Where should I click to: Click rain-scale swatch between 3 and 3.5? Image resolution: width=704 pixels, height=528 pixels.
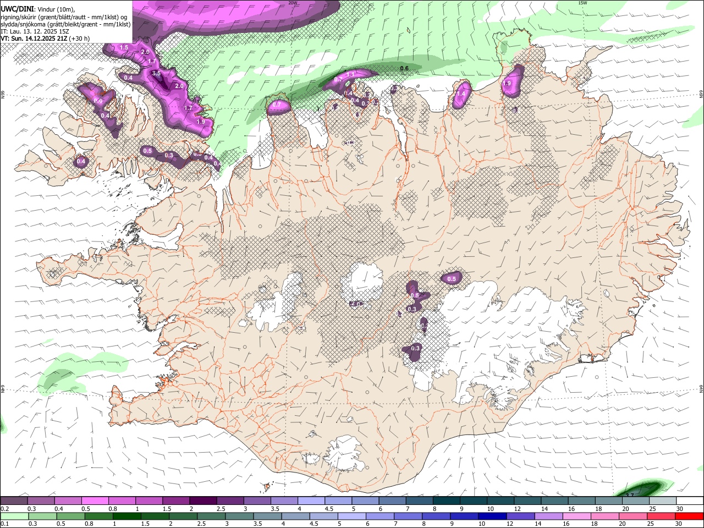(239, 516)
